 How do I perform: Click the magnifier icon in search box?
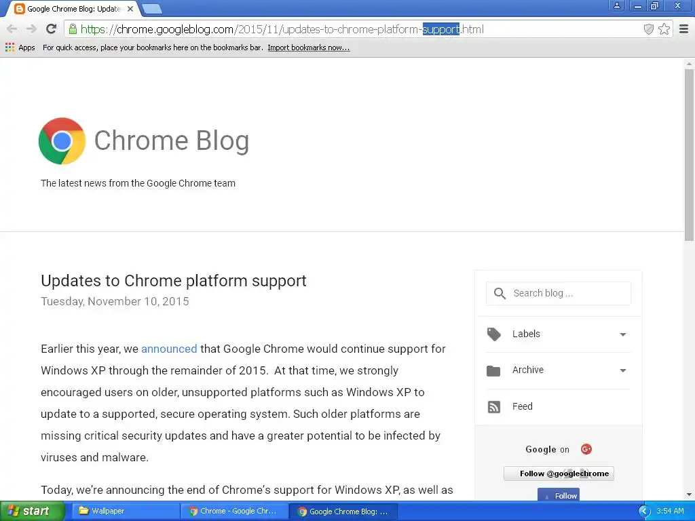pyautogui.click(x=500, y=293)
